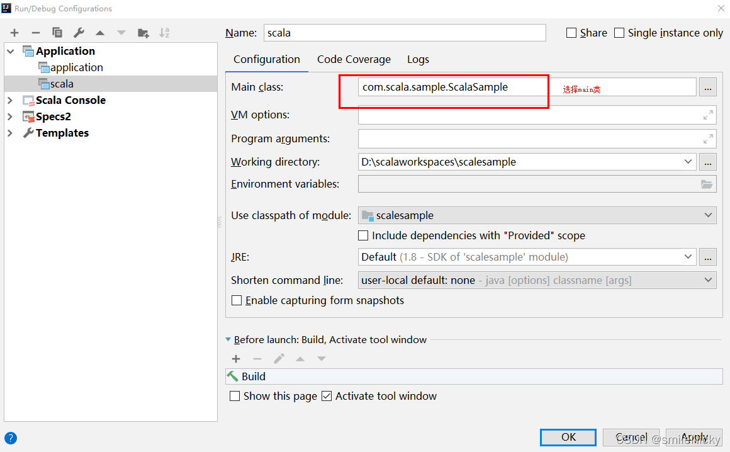730x452 pixels.
Task: Enable Include dependencies with Provided scope
Action: coord(363,235)
